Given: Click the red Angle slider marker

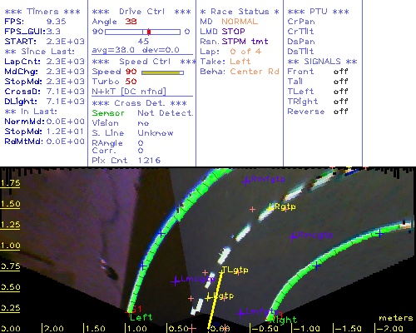Looking at the screenshot, I should click(x=149, y=32).
